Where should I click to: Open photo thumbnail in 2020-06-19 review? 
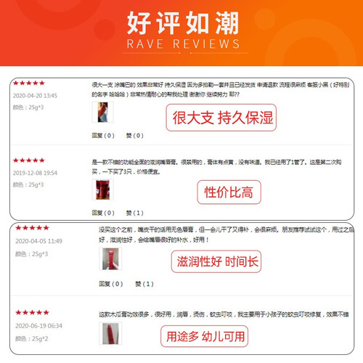click(x=110, y=333)
